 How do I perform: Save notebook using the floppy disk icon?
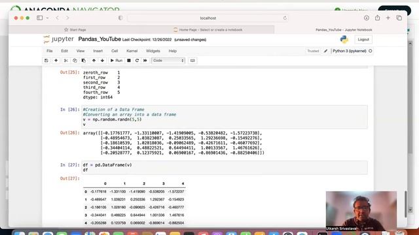point(46,61)
